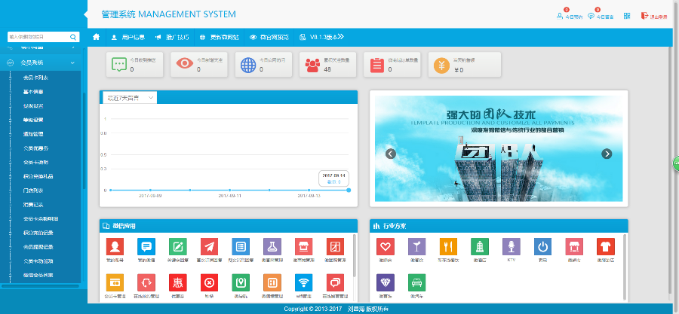Screen dimensions: 679x314
Task: Click the blue globe website visits card
Action: pyautogui.click(x=264, y=65)
